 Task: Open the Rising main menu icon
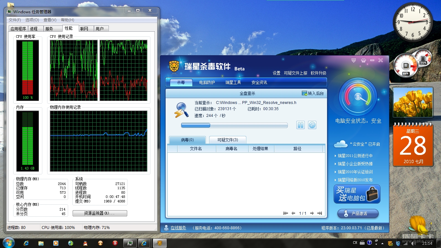[354, 60]
